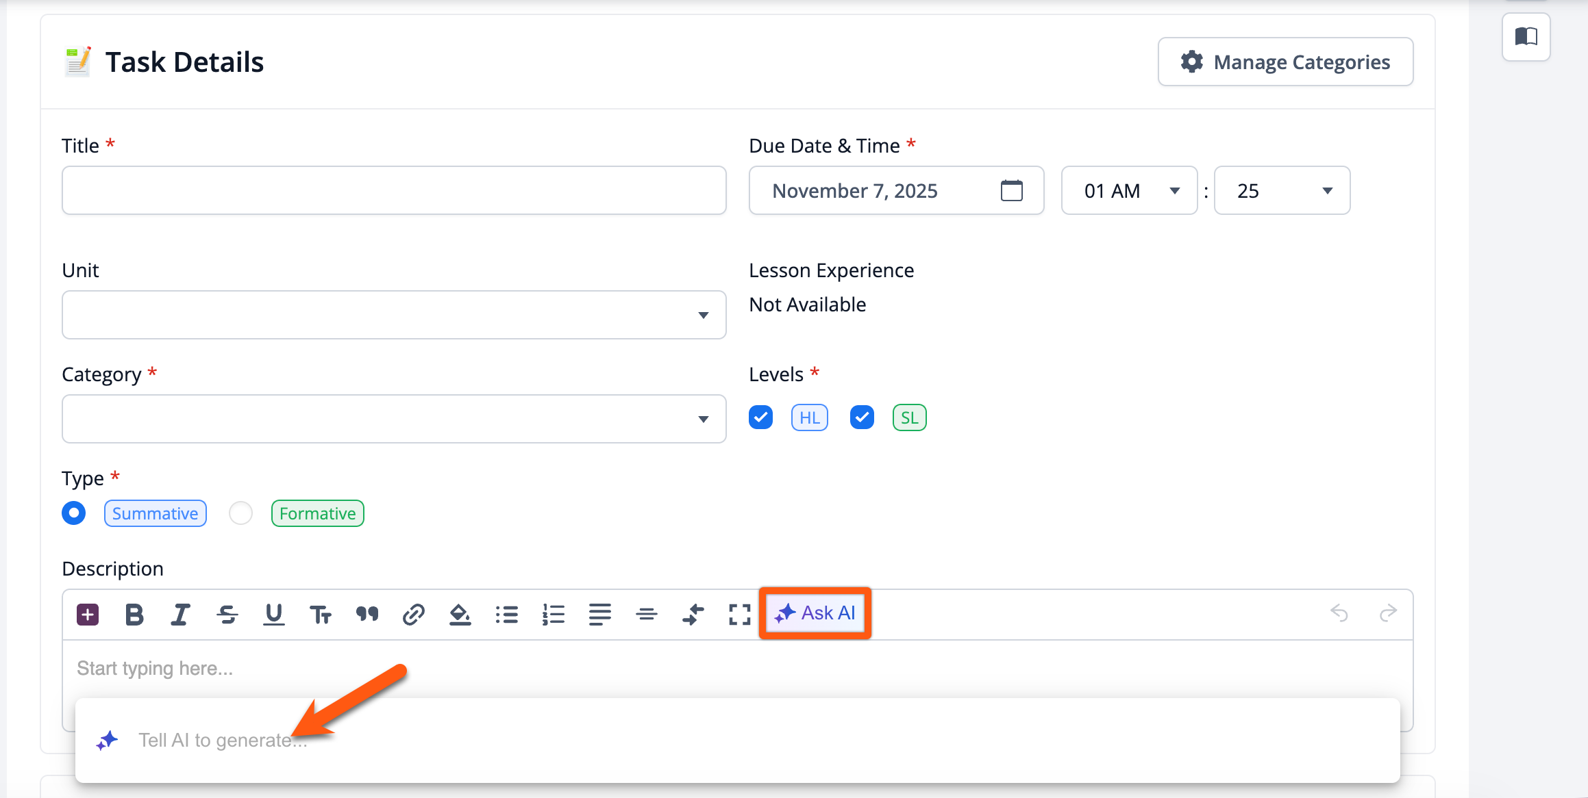The height and width of the screenshot is (798, 1588).
Task: Click the Title input field
Action: click(394, 191)
